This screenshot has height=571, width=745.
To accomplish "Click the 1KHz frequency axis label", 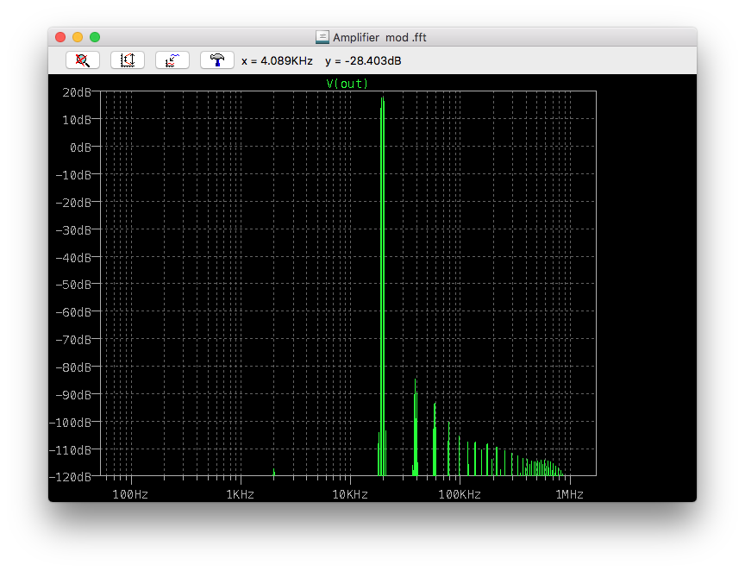I will pos(240,494).
